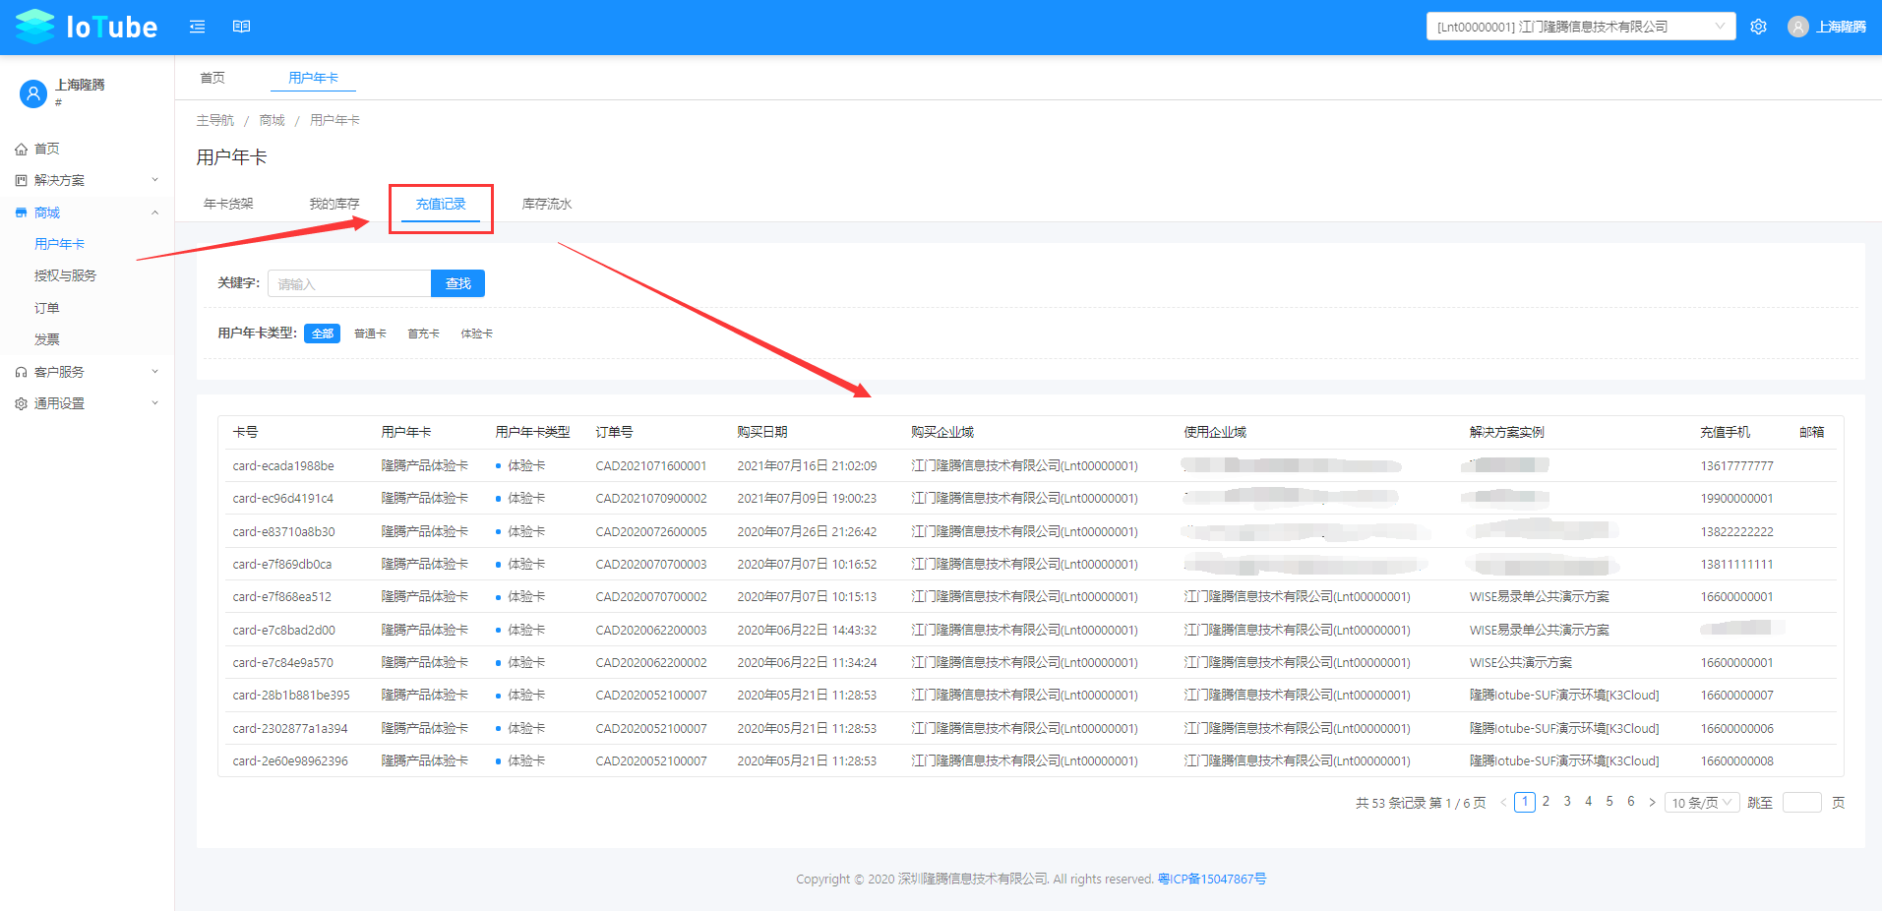
Task: Open the enterprise domain dropdown 江门隆腾信息技术有限公司
Action: click(x=1581, y=27)
